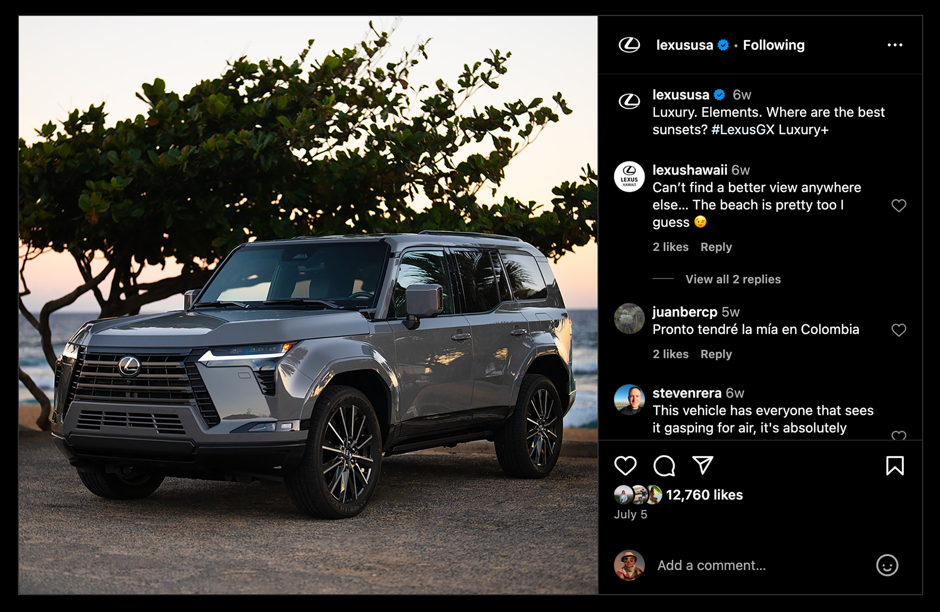Open the 12,760 likes list
This screenshot has height=612, width=940.
point(704,495)
